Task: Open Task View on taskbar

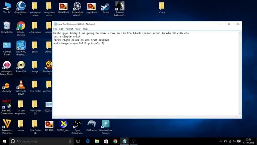Action: tap(78, 141)
